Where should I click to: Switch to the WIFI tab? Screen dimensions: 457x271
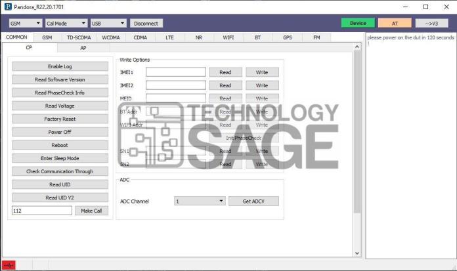pyautogui.click(x=229, y=37)
